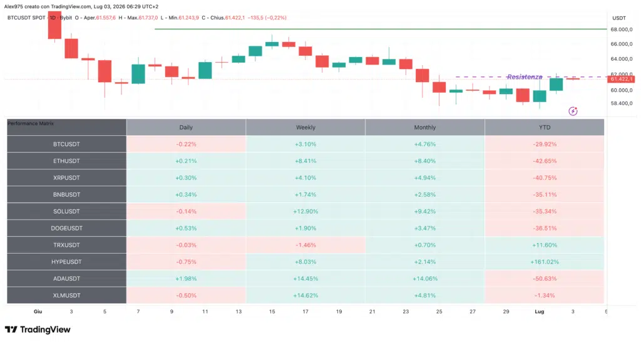Select the XLMUSDT row label
This screenshot has height=342, width=641.
[x=66, y=295]
